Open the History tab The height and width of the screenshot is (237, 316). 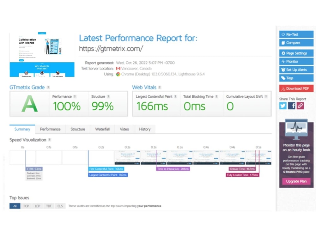click(x=145, y=129)
